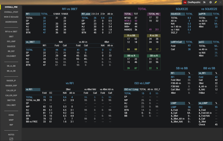Click the Fold 3Bet row label
Screen dimensions: 223x141
pyautogui.click(x=176, y=80)
